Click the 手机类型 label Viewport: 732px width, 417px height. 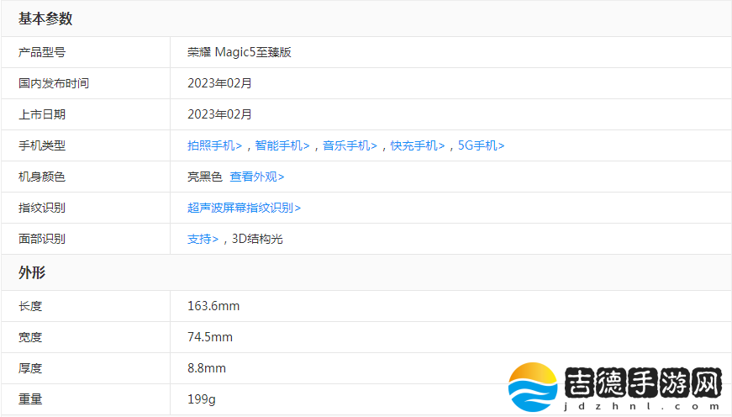42,145
